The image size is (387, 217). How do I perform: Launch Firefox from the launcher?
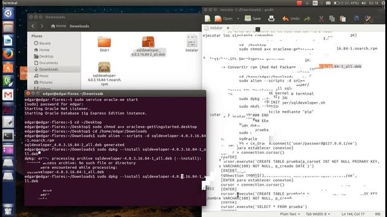pos(8,54)
